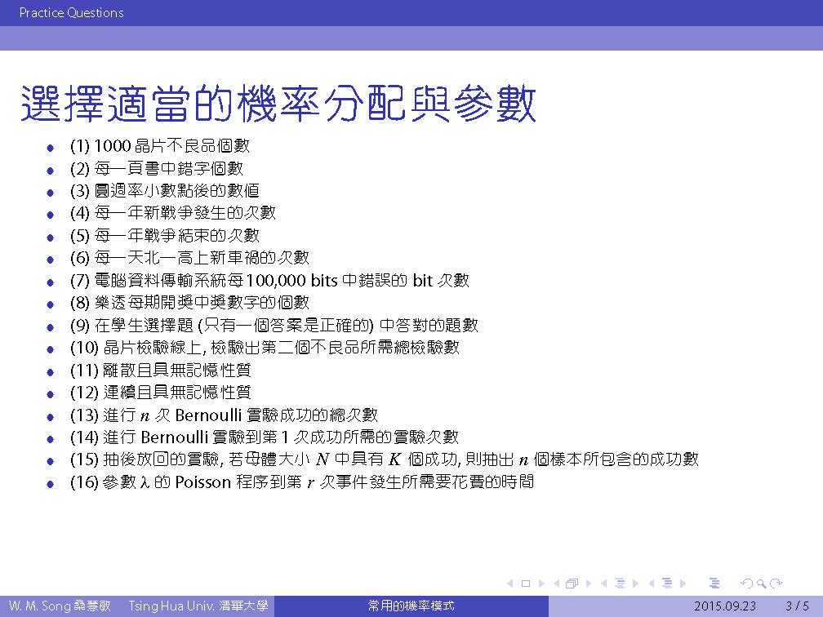Click the date 2015.09.23 in footer
The image size is (823, 617).
coord(724,606)
